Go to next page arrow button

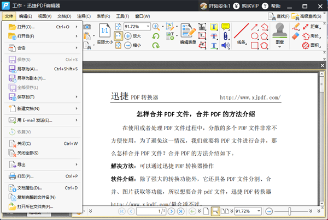click(171, 211)
